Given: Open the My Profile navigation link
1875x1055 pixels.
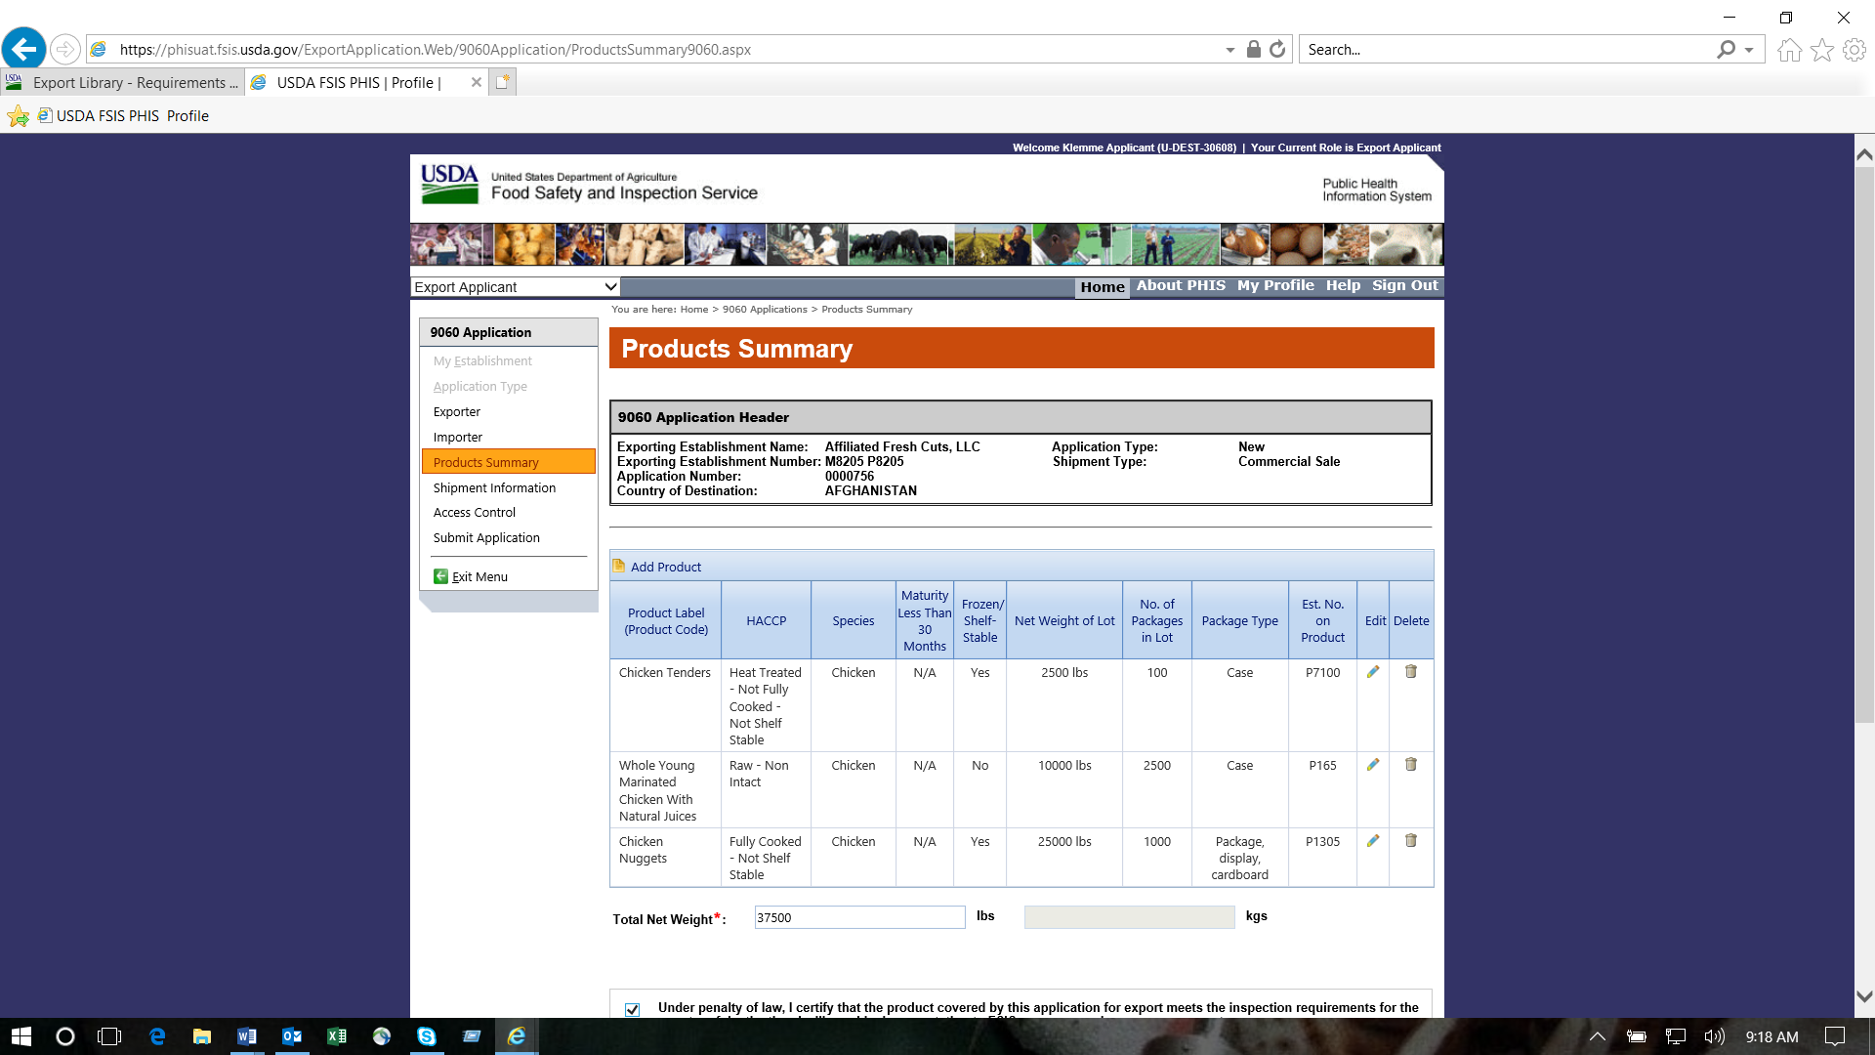Looking at the screenshot, I should coord(1274,285).
